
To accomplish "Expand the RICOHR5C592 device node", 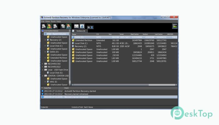I will click(43, 64).
